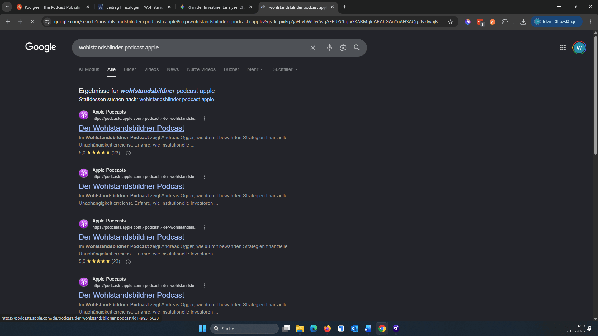Go to Google homepage via logo
The width and height of the screenshot is (598, 336).
point(41,47)
